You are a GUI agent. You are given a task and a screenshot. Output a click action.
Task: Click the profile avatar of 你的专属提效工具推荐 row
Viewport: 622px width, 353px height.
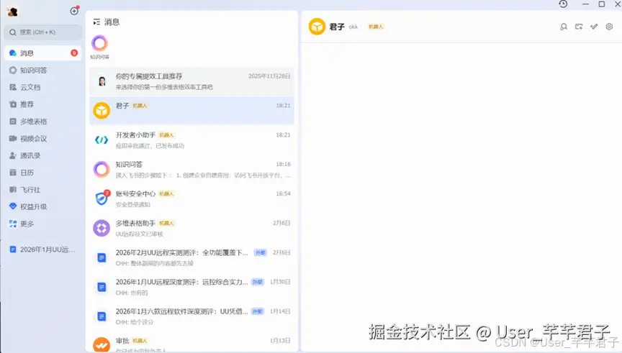102,81
